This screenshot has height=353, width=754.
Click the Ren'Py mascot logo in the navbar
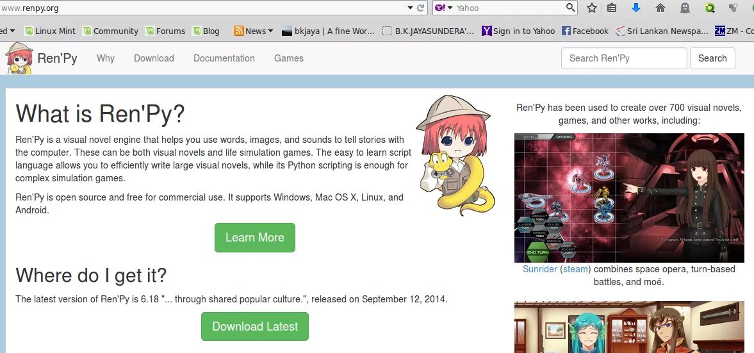tap(19, 58)
